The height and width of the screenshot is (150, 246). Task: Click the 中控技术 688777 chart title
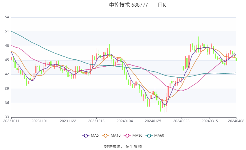pyautogui.click(x=128, y=5)
